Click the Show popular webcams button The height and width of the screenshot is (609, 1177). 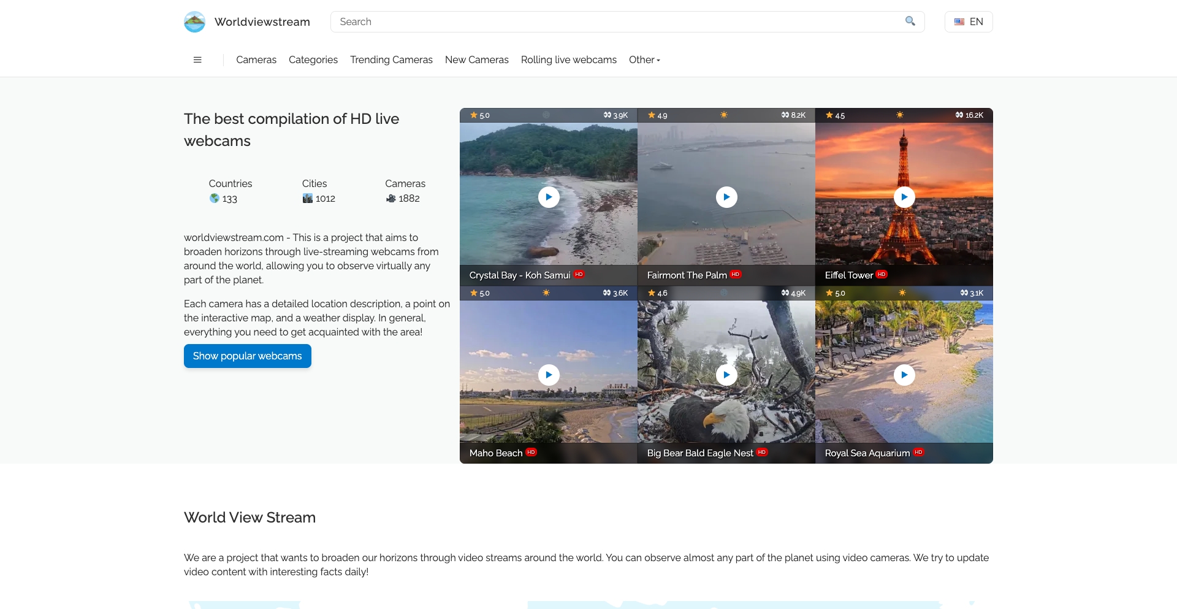pyautogui.click(x=247, y=356)
